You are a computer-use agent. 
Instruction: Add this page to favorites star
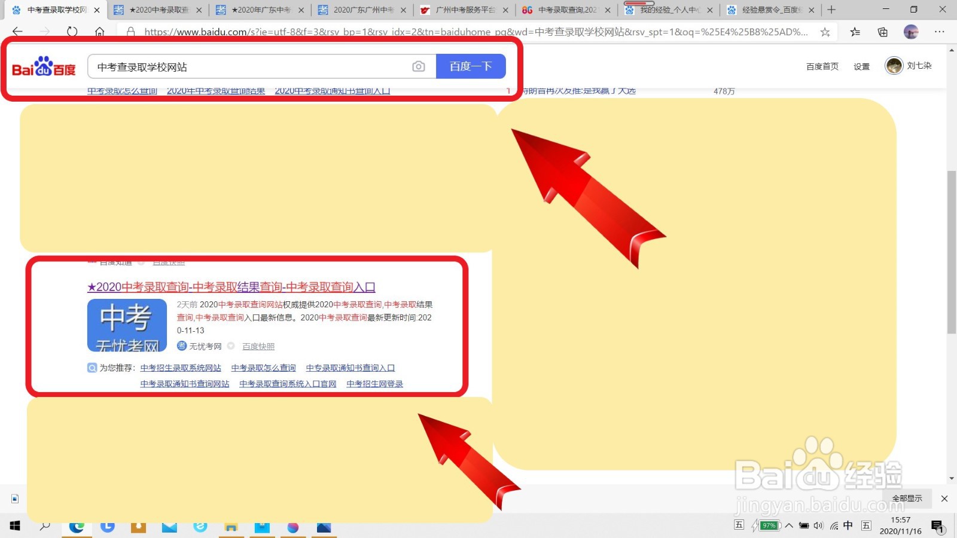pos(825,32)
